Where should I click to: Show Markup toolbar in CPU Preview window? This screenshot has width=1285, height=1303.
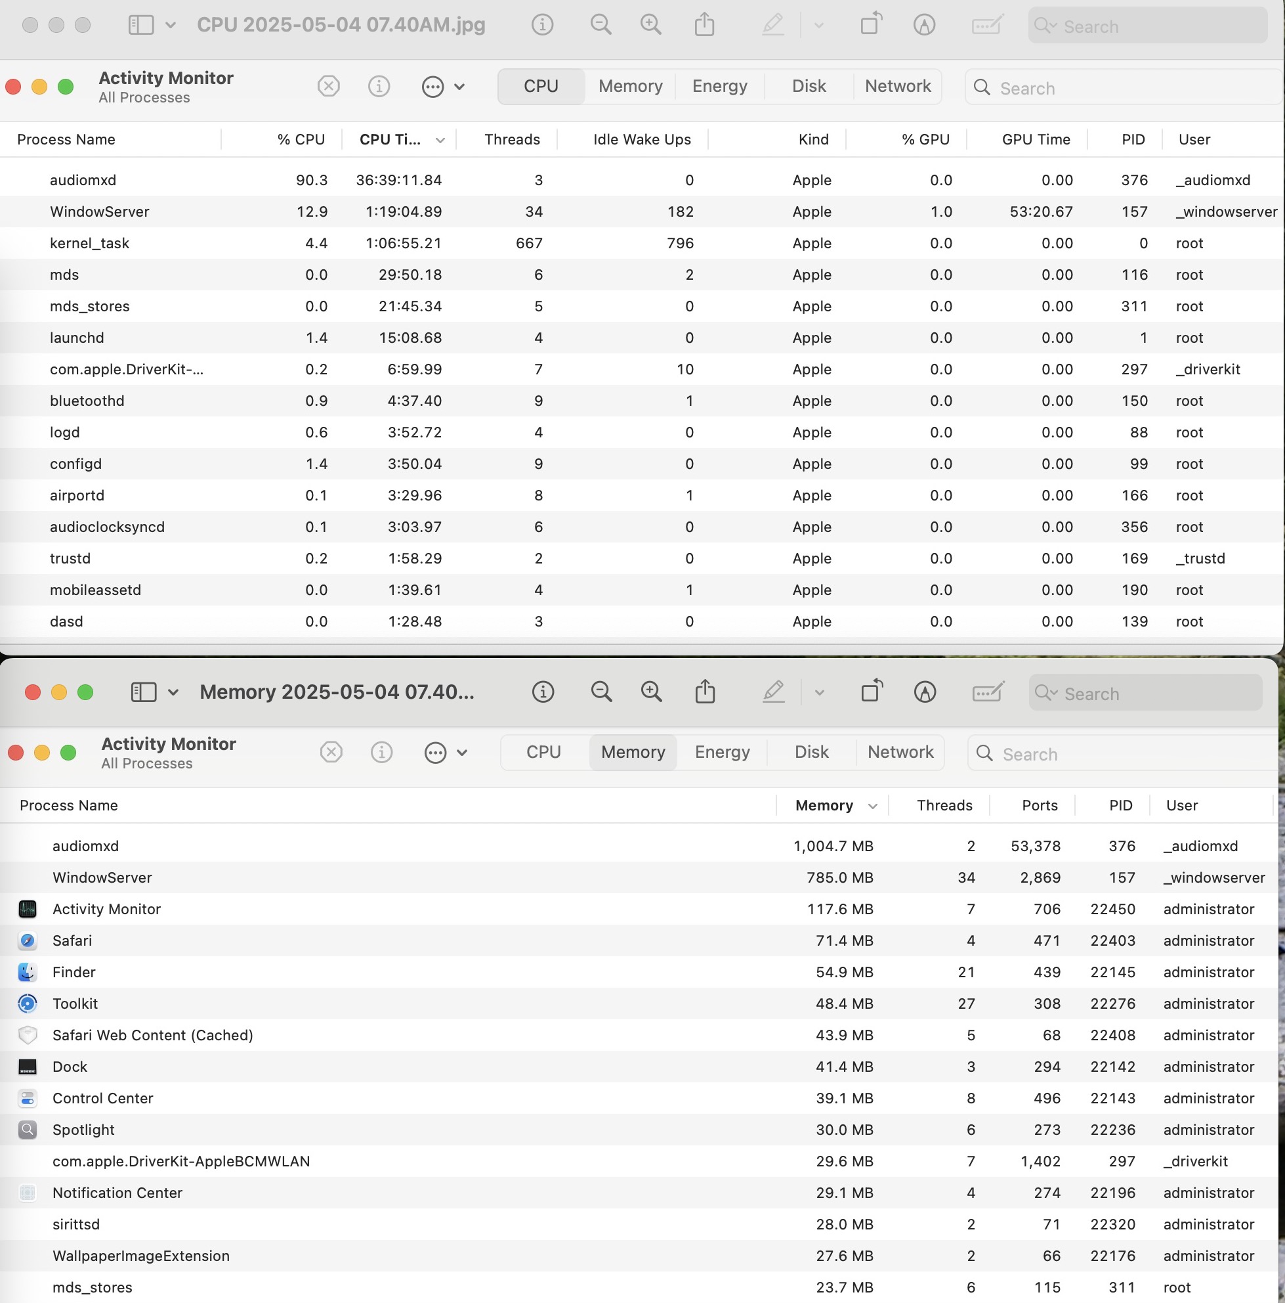(925, 25)
